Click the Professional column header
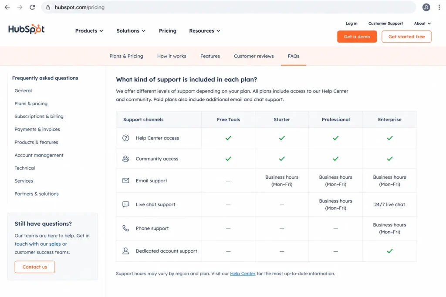Image resolution: width=446 pixels, height=297 pixels. pos(336,120)
